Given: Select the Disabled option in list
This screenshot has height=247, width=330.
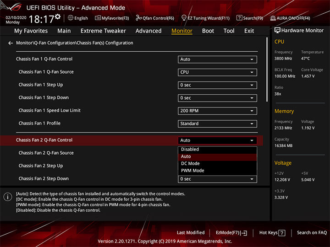Looking at the screenshot, I should tap(217, 149).
